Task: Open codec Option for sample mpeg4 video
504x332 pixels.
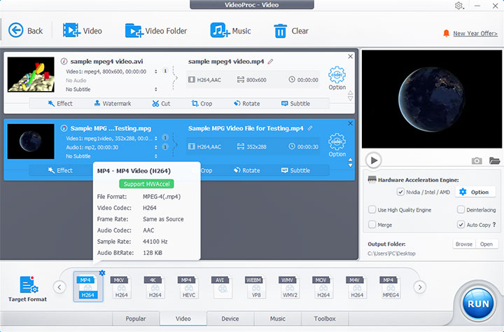Action: click(x=337, y=78)
